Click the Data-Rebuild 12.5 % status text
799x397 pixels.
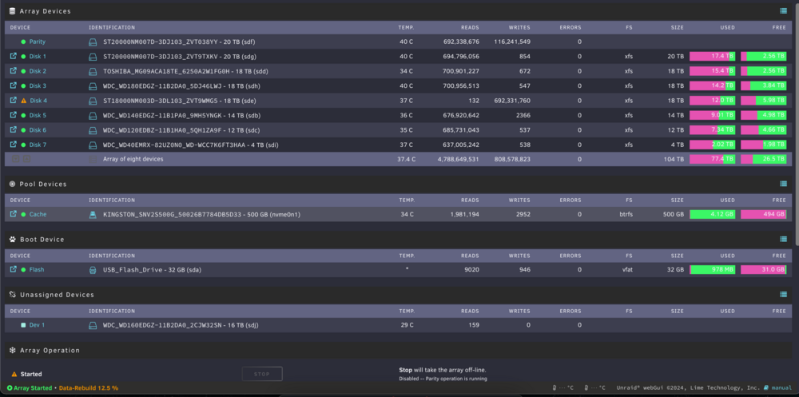[89, 388]
